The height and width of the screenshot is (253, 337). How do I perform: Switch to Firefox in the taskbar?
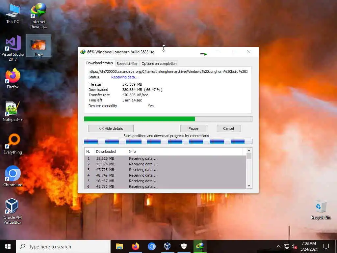tap(135, 246)
